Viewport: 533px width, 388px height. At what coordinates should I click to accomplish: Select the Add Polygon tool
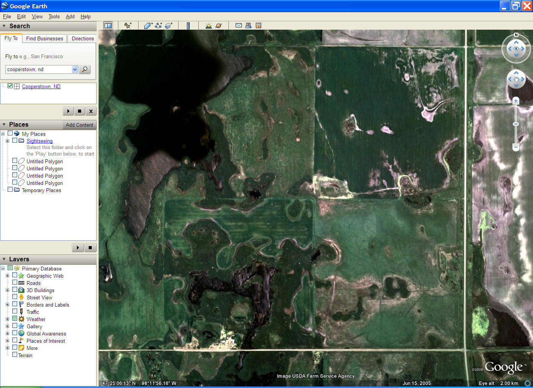click(148, 25)
